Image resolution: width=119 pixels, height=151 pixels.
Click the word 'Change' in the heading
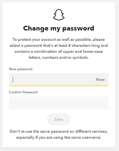click(36, 29)
